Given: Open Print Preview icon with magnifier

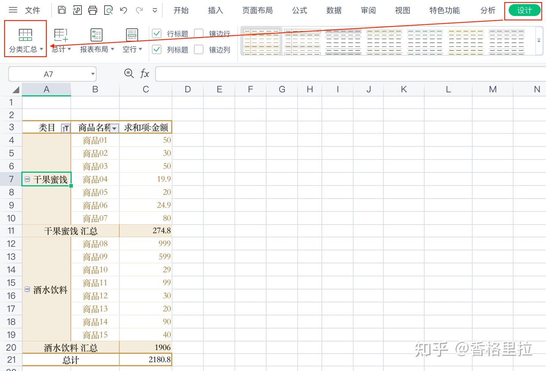Looking at the screenshot, I should coord(108,10).
